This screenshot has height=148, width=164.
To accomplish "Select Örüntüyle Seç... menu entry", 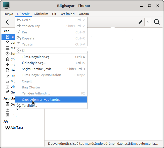I will 34,63.
